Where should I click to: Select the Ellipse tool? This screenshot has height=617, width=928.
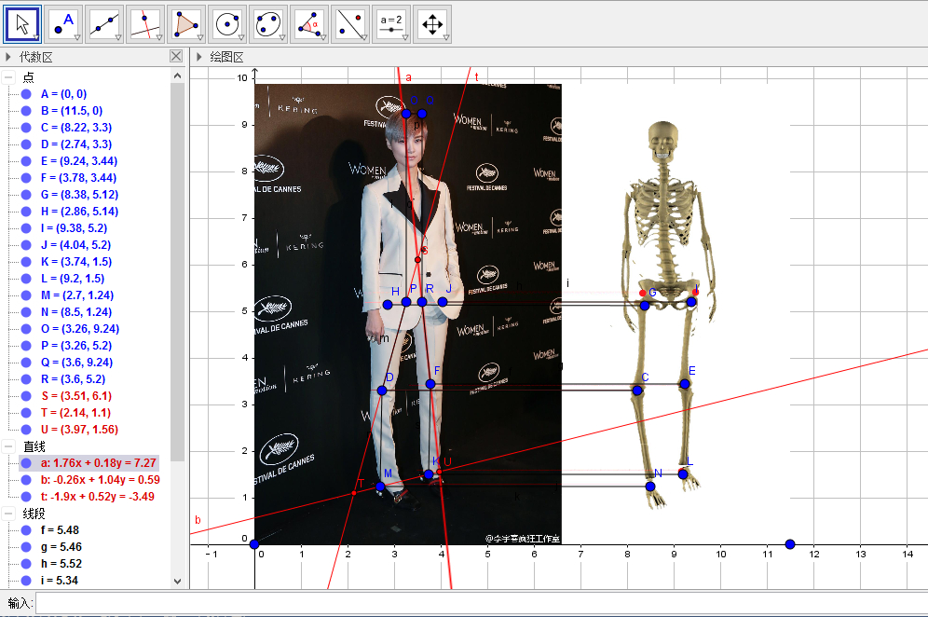268,24
